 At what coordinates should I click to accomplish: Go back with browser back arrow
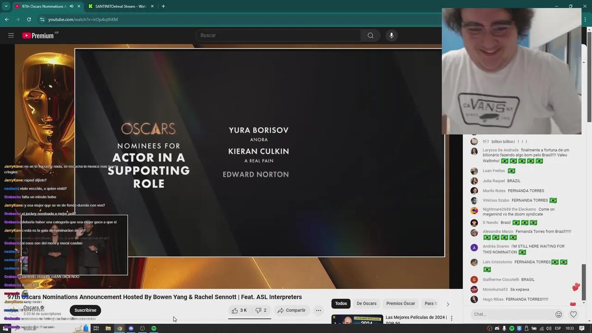click(x=6, y=19)
